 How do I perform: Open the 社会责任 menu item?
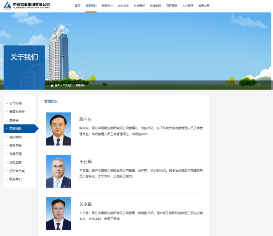tap(139, 6)
